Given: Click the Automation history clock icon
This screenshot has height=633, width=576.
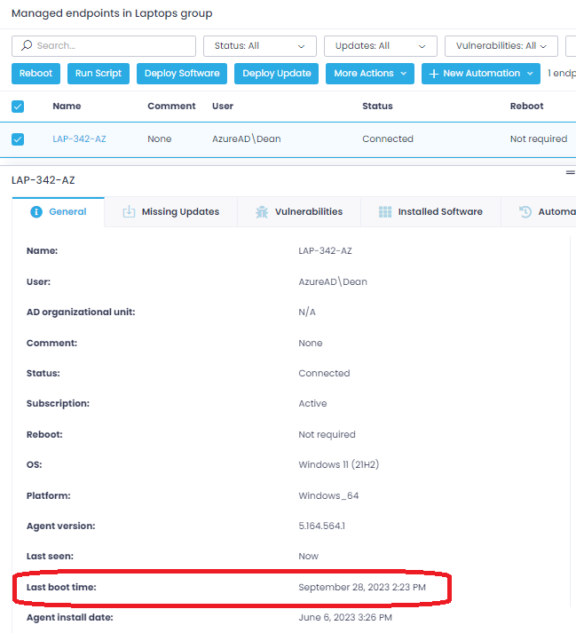Looking at the screenshot, I should point(525,212).
